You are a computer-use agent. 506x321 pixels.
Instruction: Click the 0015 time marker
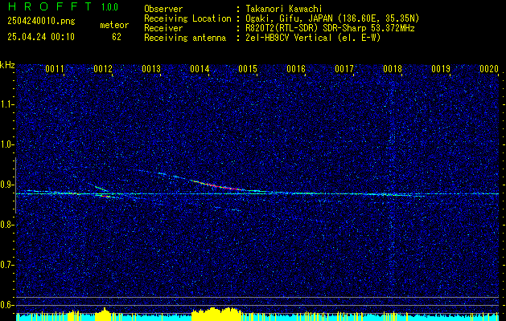[x=248, y=69]
